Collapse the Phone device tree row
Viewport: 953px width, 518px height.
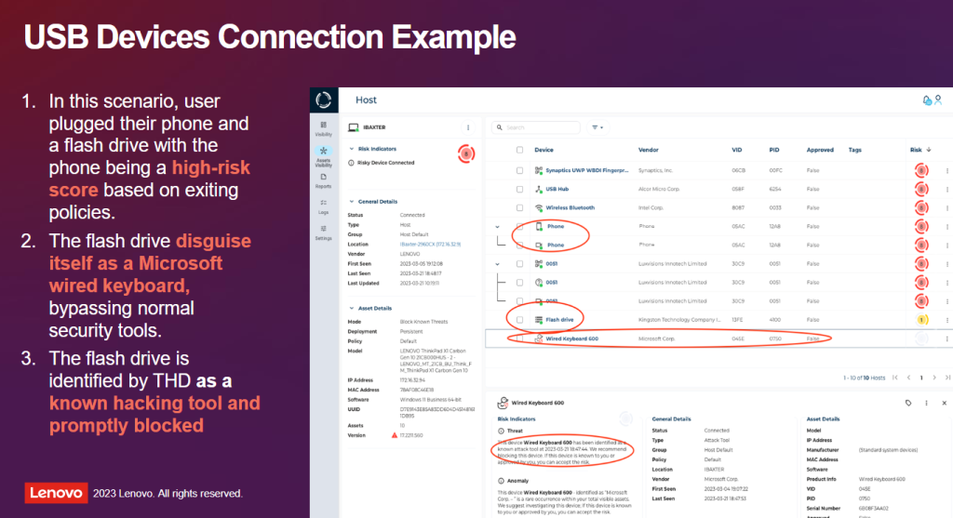click(497, 227)
